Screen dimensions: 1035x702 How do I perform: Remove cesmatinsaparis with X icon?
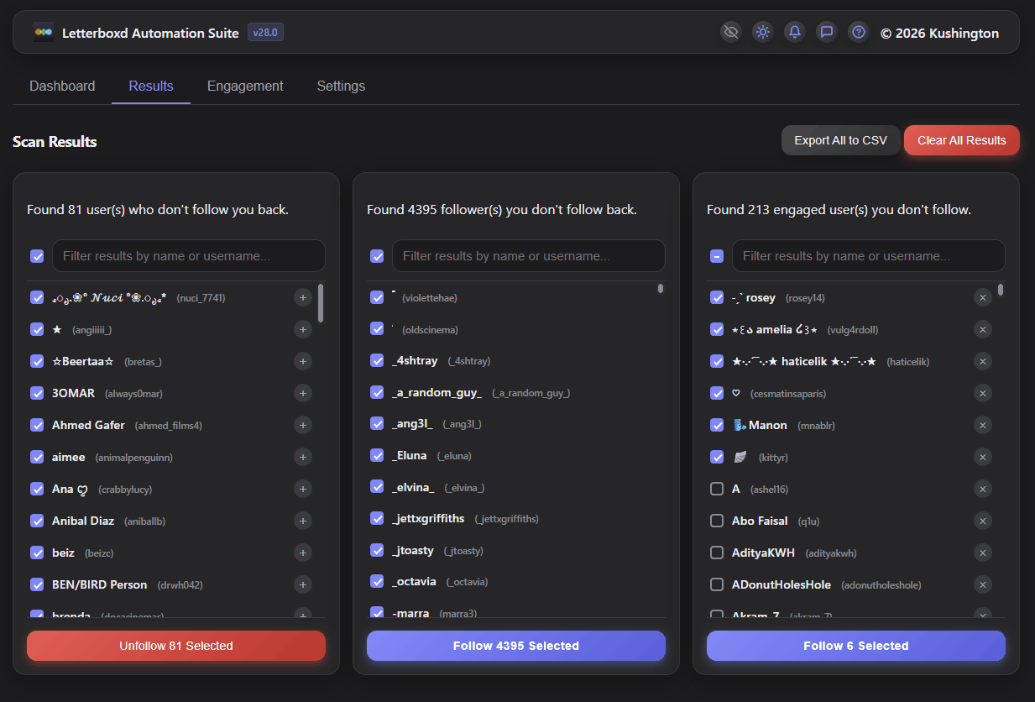[x=983, y=393]
